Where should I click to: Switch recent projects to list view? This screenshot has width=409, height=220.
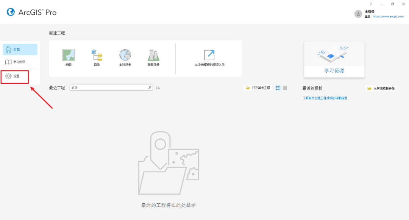pyautogui.click(x=278, y=88)
